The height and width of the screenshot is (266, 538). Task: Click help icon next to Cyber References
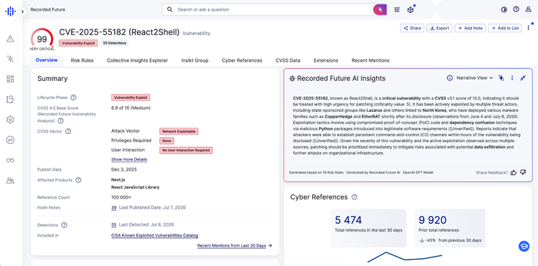tap(355, 197)
